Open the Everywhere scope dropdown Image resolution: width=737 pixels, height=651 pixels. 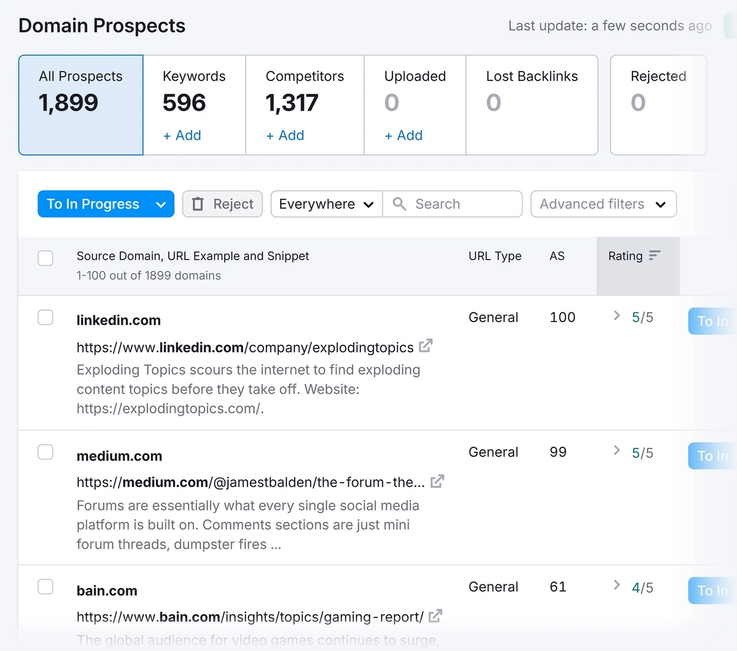pos(327,204)
